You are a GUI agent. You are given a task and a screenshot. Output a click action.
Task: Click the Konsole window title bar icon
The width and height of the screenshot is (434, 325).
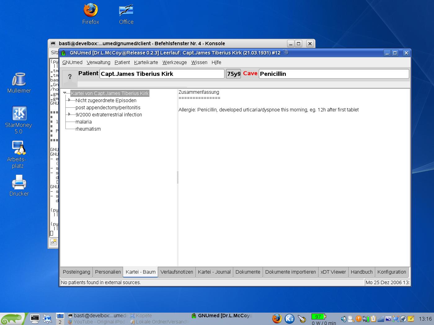click(x=53, y=44)
